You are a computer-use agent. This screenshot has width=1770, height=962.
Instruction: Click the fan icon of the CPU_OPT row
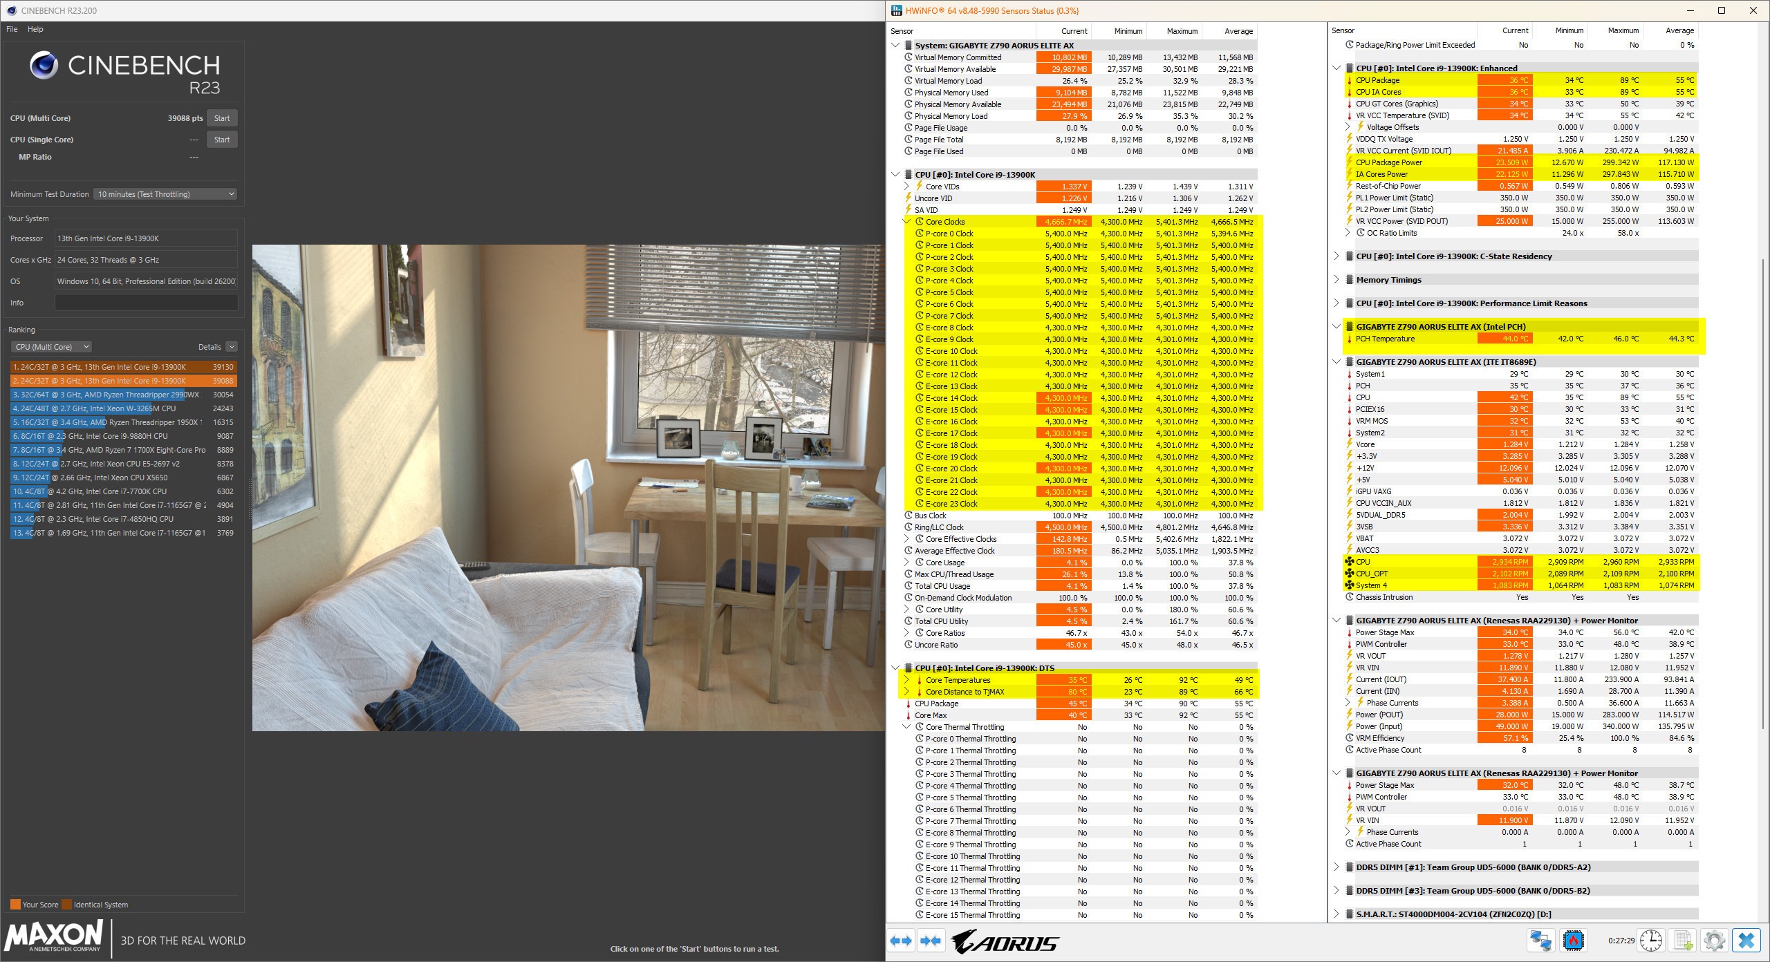tap(1349, 574)
